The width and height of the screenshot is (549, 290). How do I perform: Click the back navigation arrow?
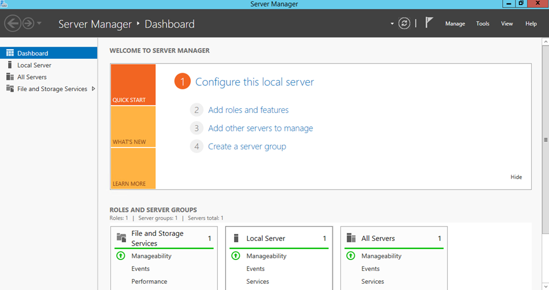click(13, 24)
